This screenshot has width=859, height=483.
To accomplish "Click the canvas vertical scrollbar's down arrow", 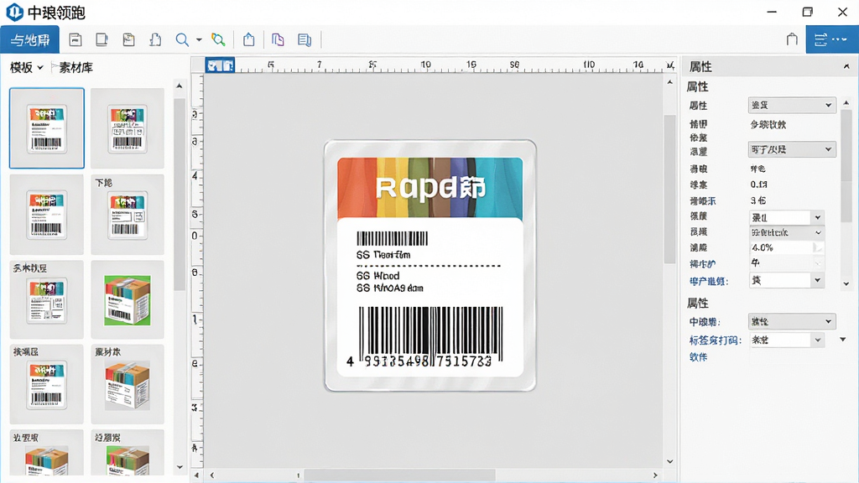I will pos(670,462).
